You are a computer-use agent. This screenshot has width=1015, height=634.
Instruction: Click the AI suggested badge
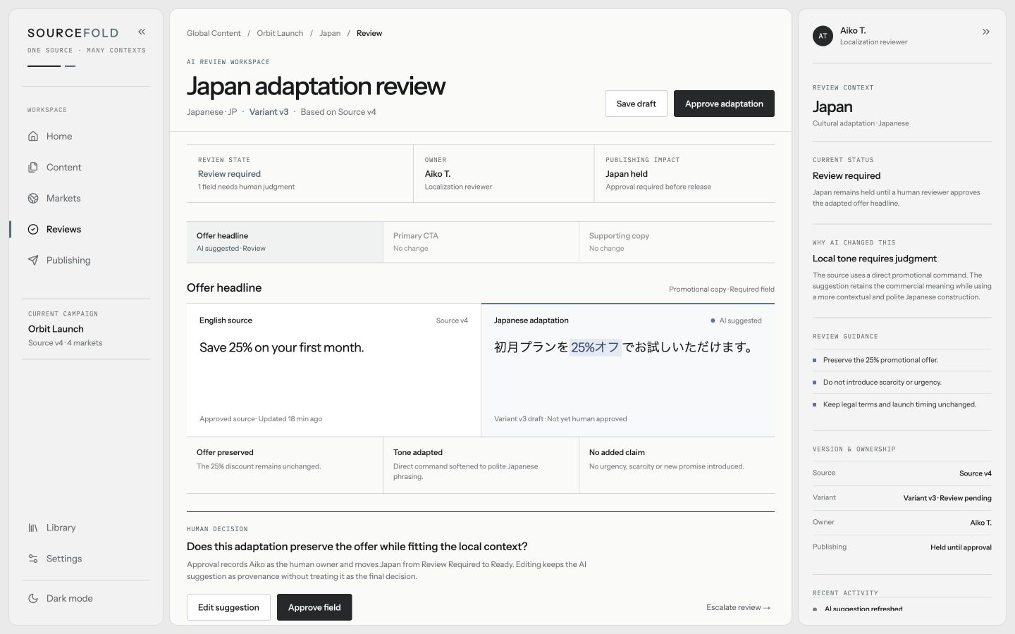pyautogui.click(x=736, y=321)
